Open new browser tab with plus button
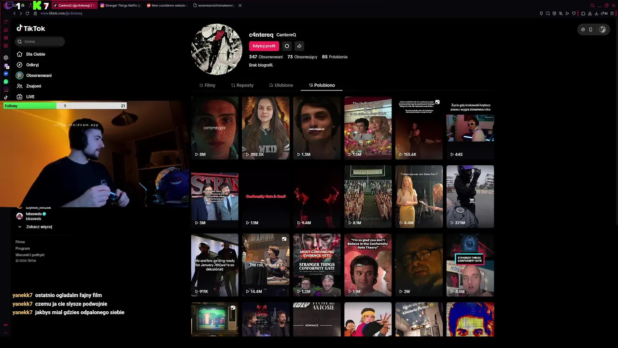 [x=240, y=5]
